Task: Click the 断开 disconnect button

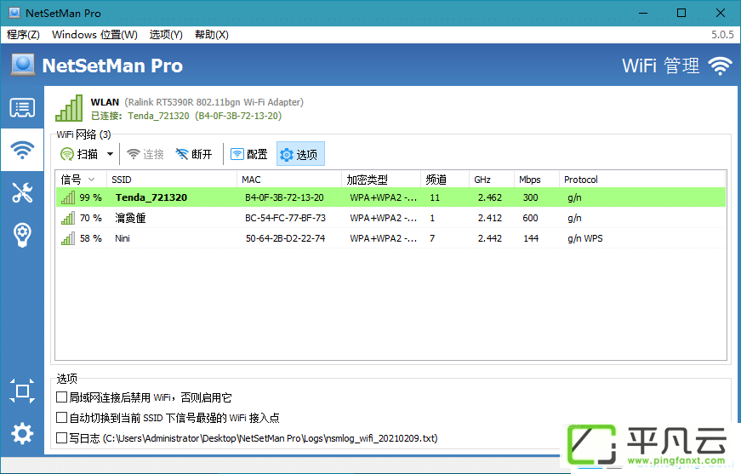Action: [x=194, y=154]
